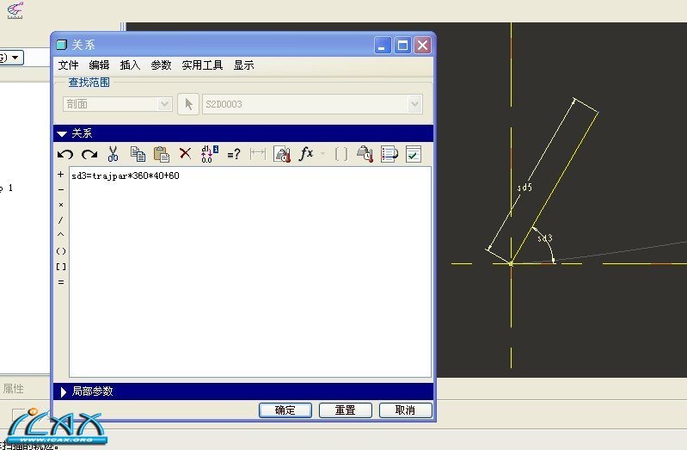Open the 插入 menu
This screenshot has width=687, height=450.
pyautogui.click(x=130, y=65)
